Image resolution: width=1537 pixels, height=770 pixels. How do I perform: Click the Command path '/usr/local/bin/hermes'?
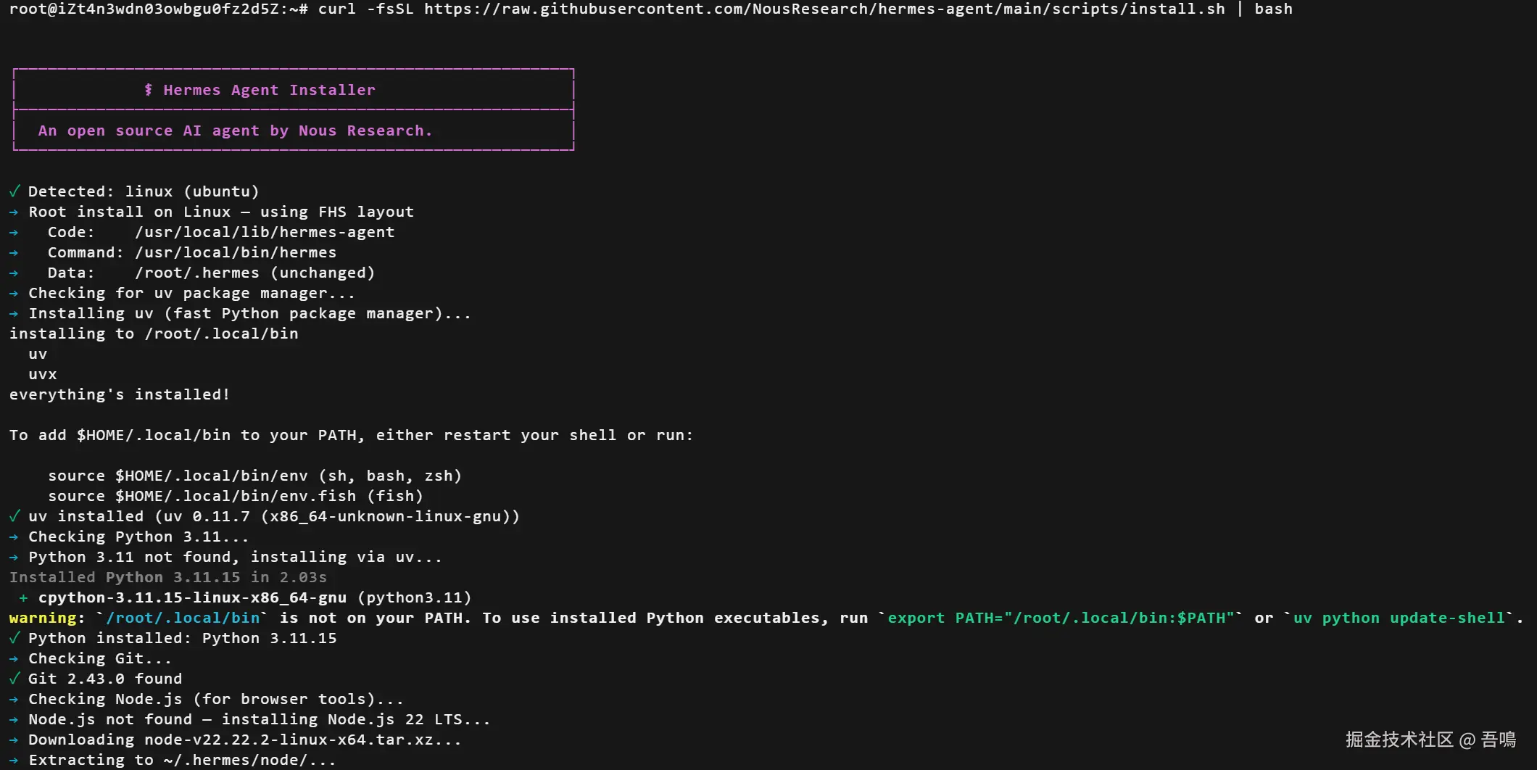click(x=236, y=252)
